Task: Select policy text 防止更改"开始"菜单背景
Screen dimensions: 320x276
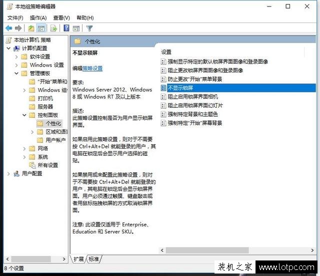Action: [x=195, y=79]
